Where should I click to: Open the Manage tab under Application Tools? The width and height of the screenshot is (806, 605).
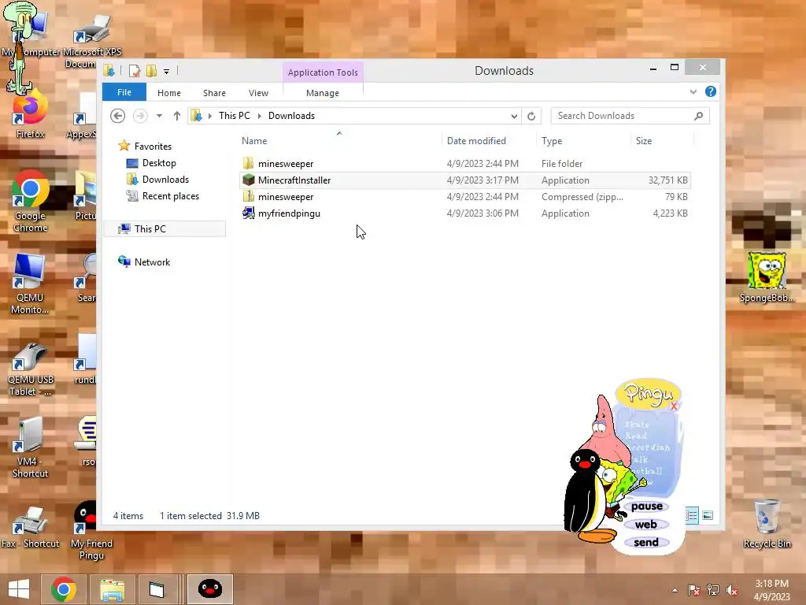322,93
